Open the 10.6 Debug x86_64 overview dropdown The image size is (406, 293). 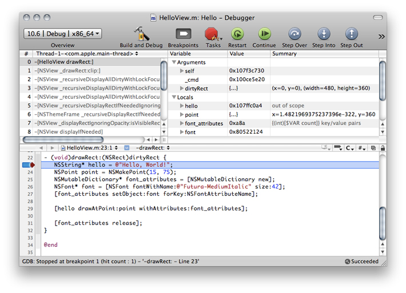coord(63,34)
